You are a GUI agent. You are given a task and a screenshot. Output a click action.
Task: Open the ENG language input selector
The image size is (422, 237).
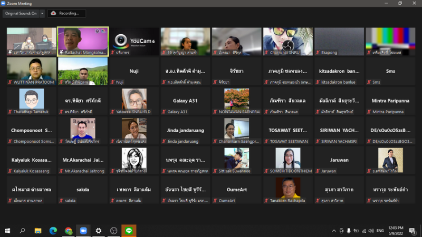pyautogui.click(x=379, y=231)
